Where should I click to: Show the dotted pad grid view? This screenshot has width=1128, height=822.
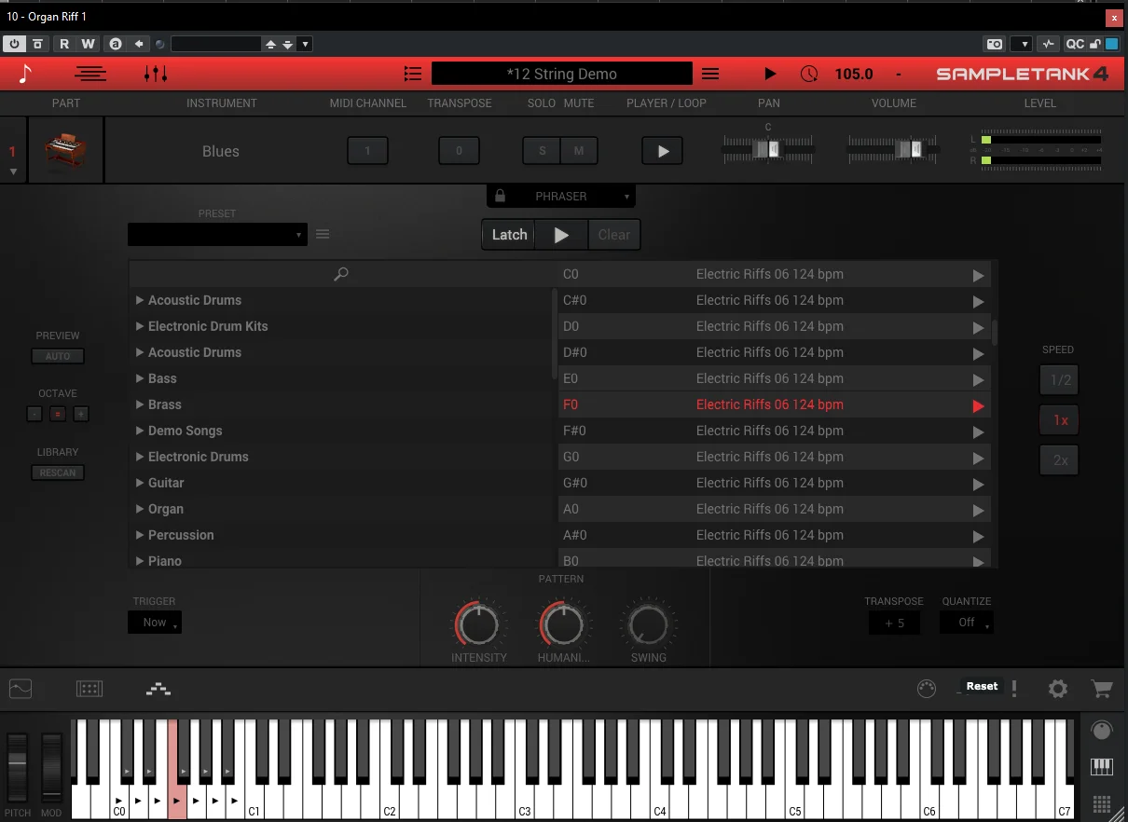click(1102, 804)
